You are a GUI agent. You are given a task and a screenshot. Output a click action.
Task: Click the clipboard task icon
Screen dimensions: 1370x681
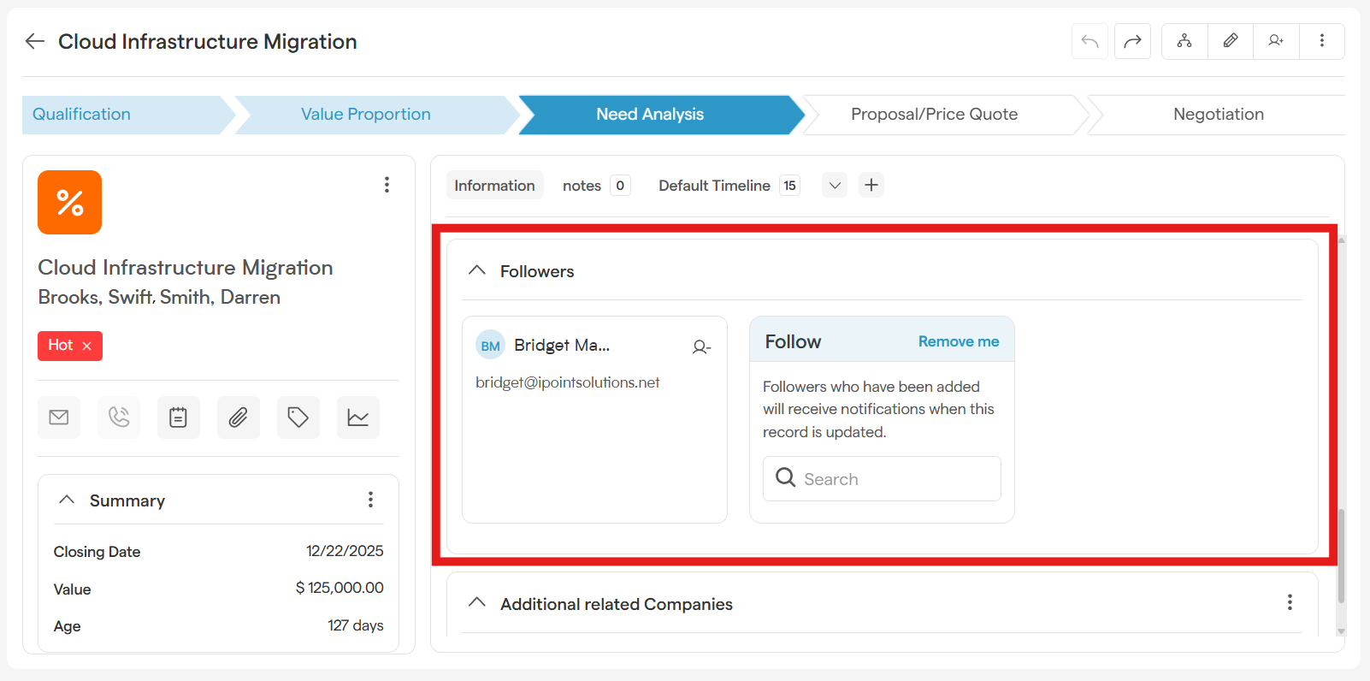tap(179, 417)
